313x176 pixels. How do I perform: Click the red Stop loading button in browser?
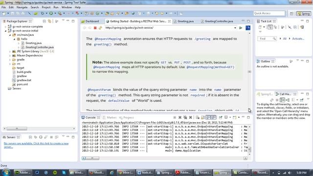[x=95, y=28]
